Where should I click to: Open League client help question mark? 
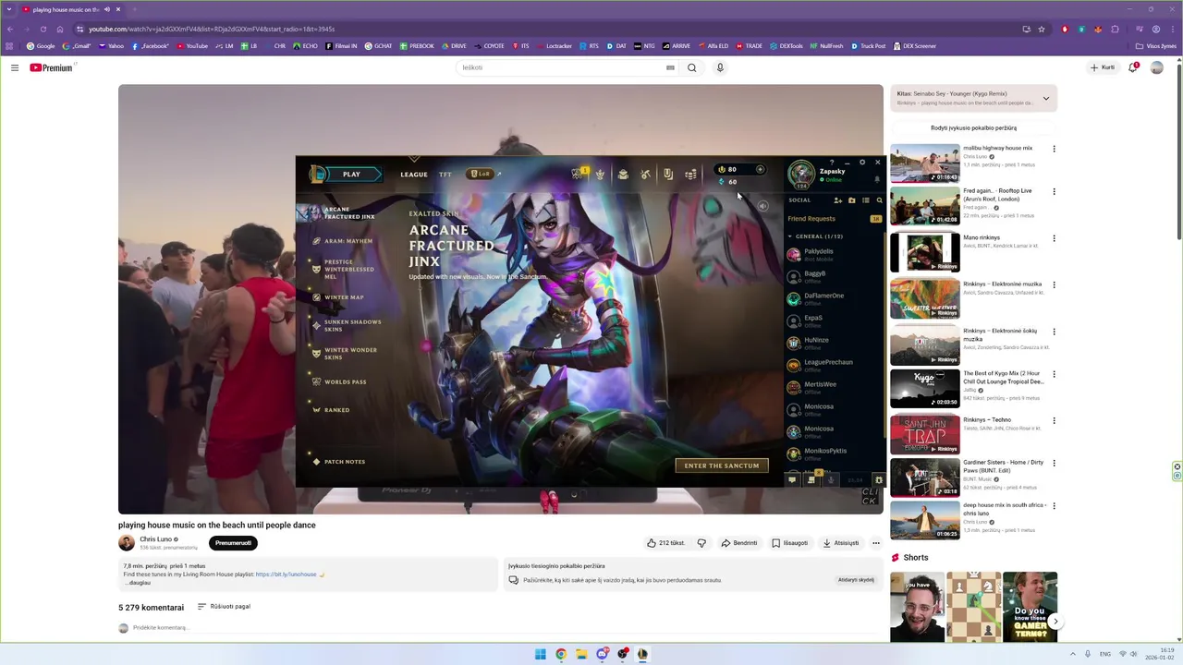coord(832,163)
